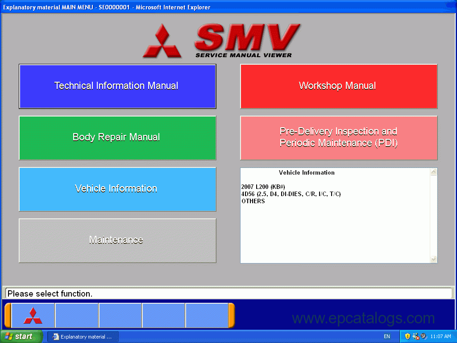Open the Workshop Manual
This screenshot has width=457, height=343.
click(x=339, y=86)
